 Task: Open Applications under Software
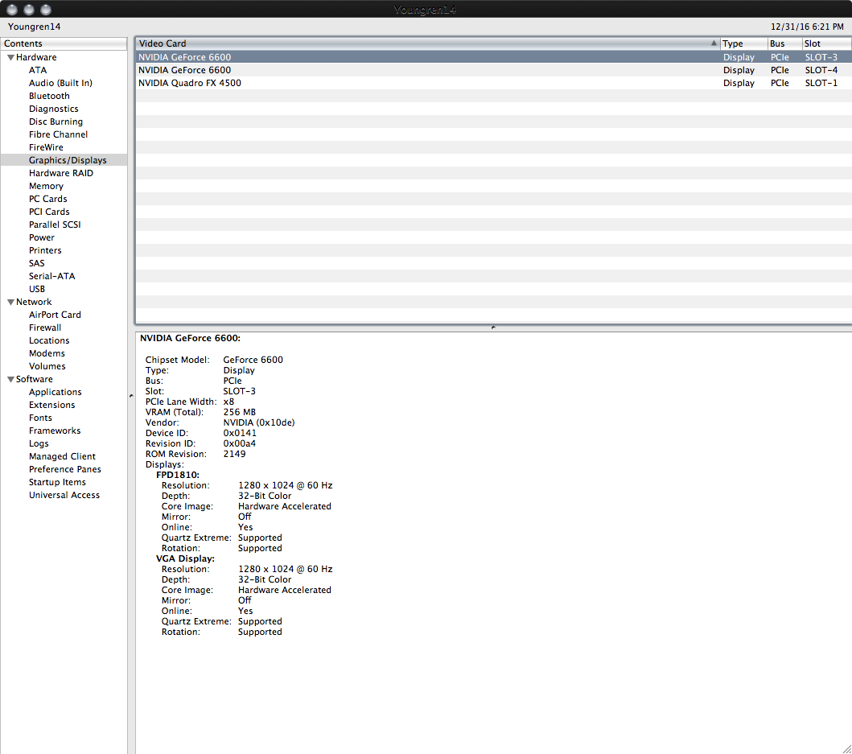pos(55,392)
